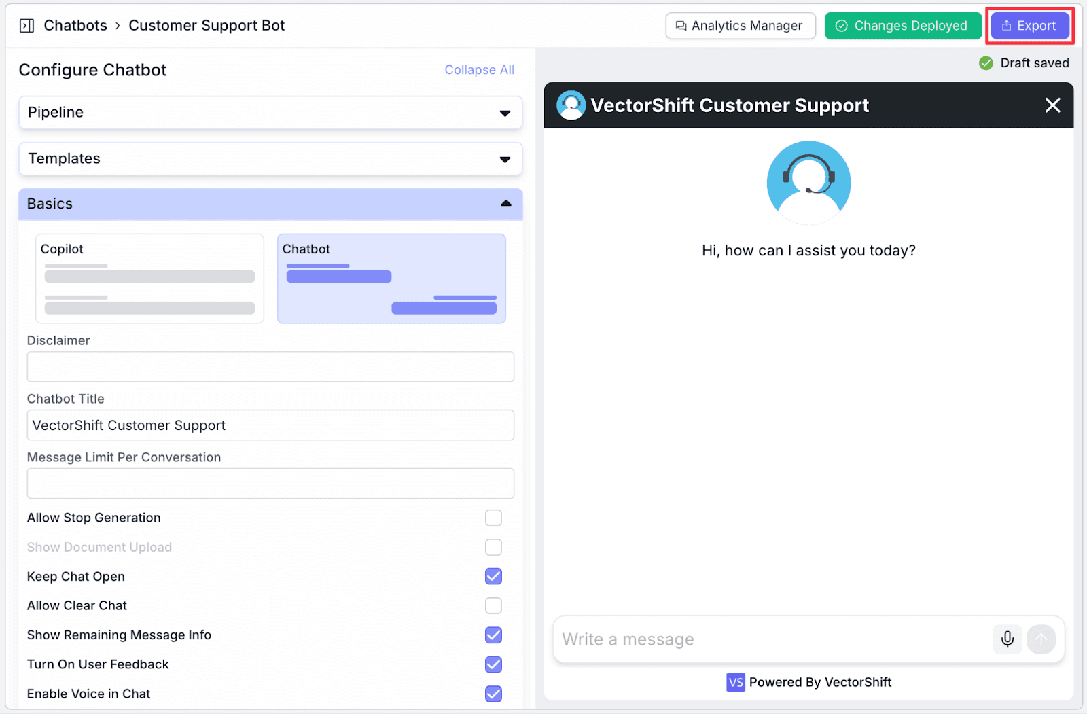Screen dimensions: 1087x714
Task: Close the VectorShift Customer Support chat preview
Action: [1052, 105]
